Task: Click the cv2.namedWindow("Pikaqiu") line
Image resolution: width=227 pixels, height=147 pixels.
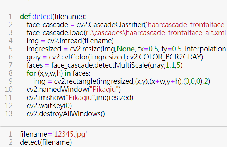Action: tap(74, 90)
